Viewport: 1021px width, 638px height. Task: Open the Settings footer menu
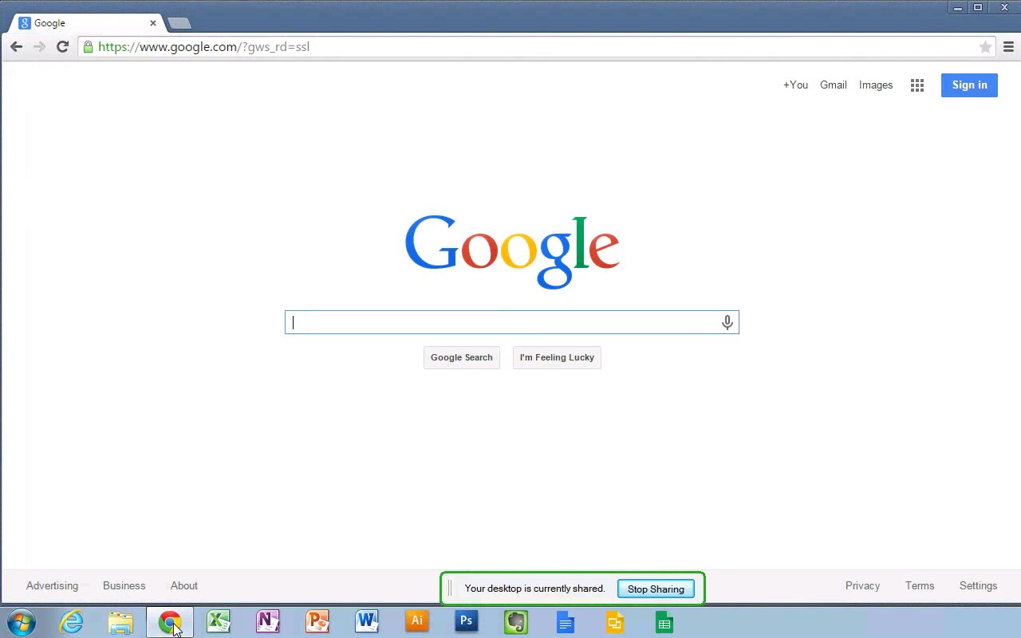978,585
